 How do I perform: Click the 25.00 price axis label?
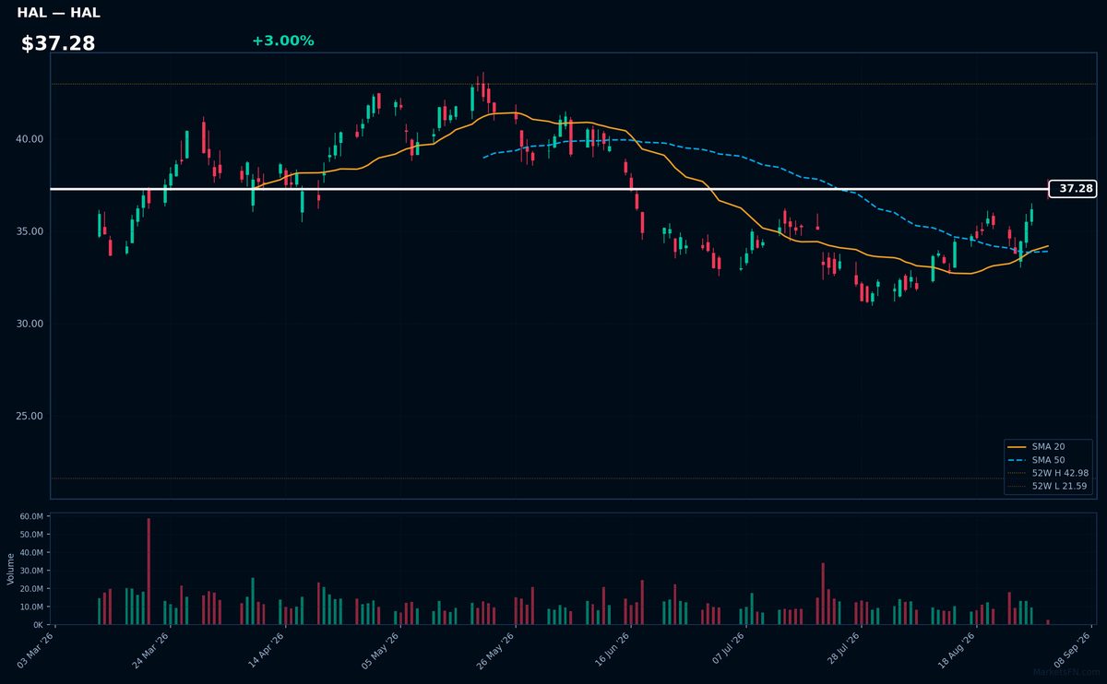pyautogui.click(x=29, y=416)
